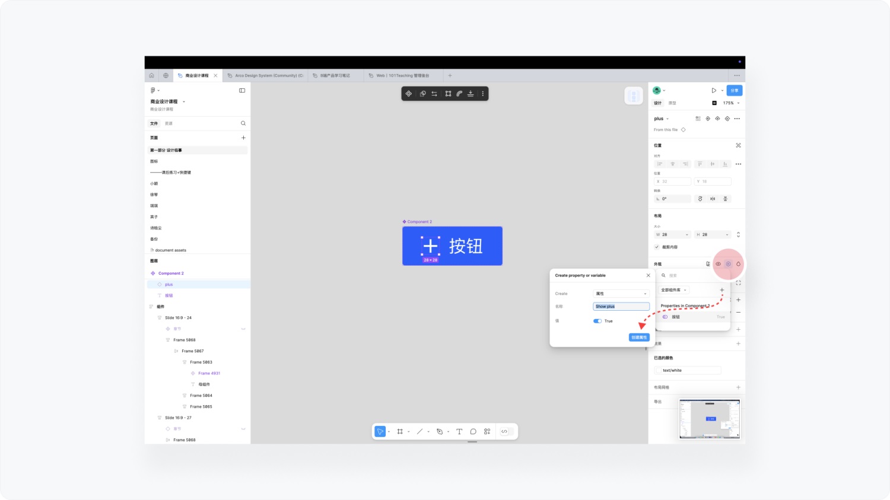Toggle the 裁剪内容 checkbox
890x500 pixels.
pyautogui.click(x=657, y=246)
